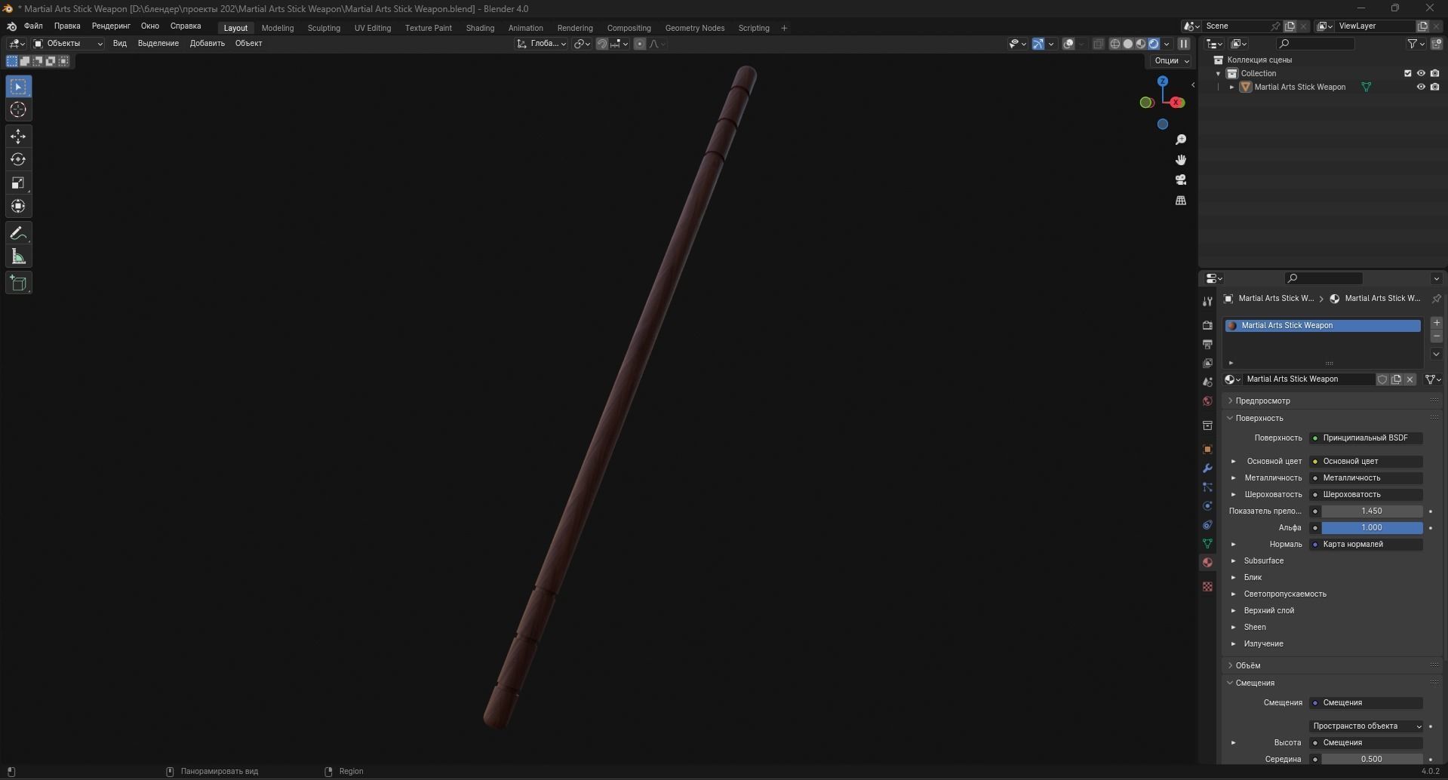Expand the Предпросмотр panel

[1263, 401]
